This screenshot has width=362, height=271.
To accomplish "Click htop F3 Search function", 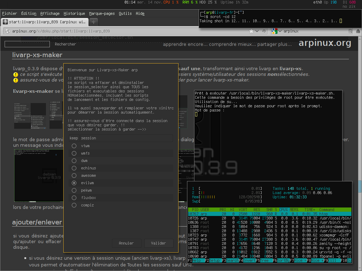I will click(230, 260).
